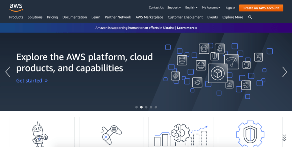Click the AWS logo
The height and width of the screenshot is (147, 292).
[x=16, y=7]
